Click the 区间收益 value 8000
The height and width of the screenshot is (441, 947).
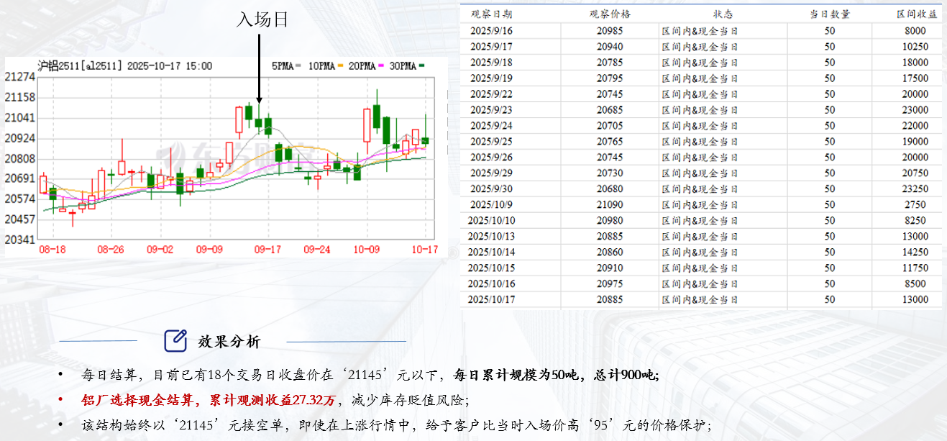[916, 31]
